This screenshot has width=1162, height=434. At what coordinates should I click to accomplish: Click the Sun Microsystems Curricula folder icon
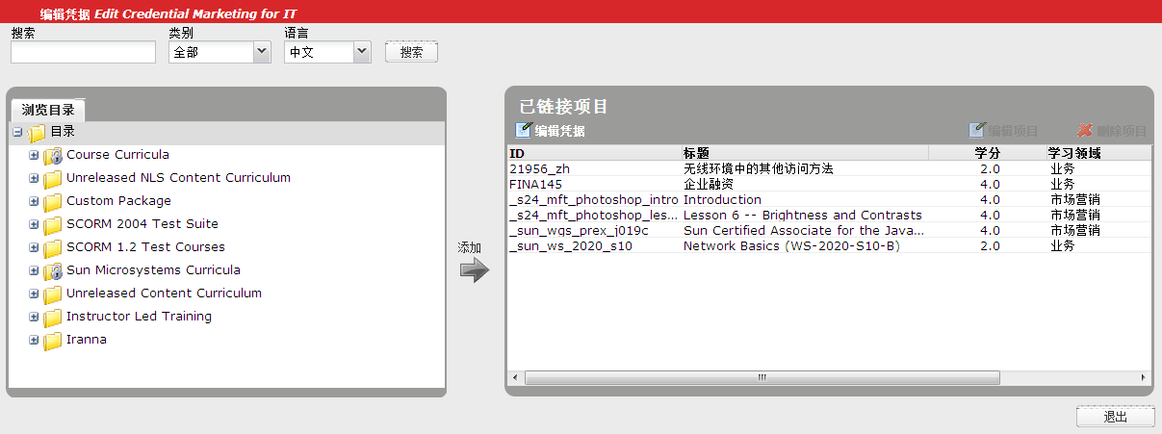tap(53, 270)
